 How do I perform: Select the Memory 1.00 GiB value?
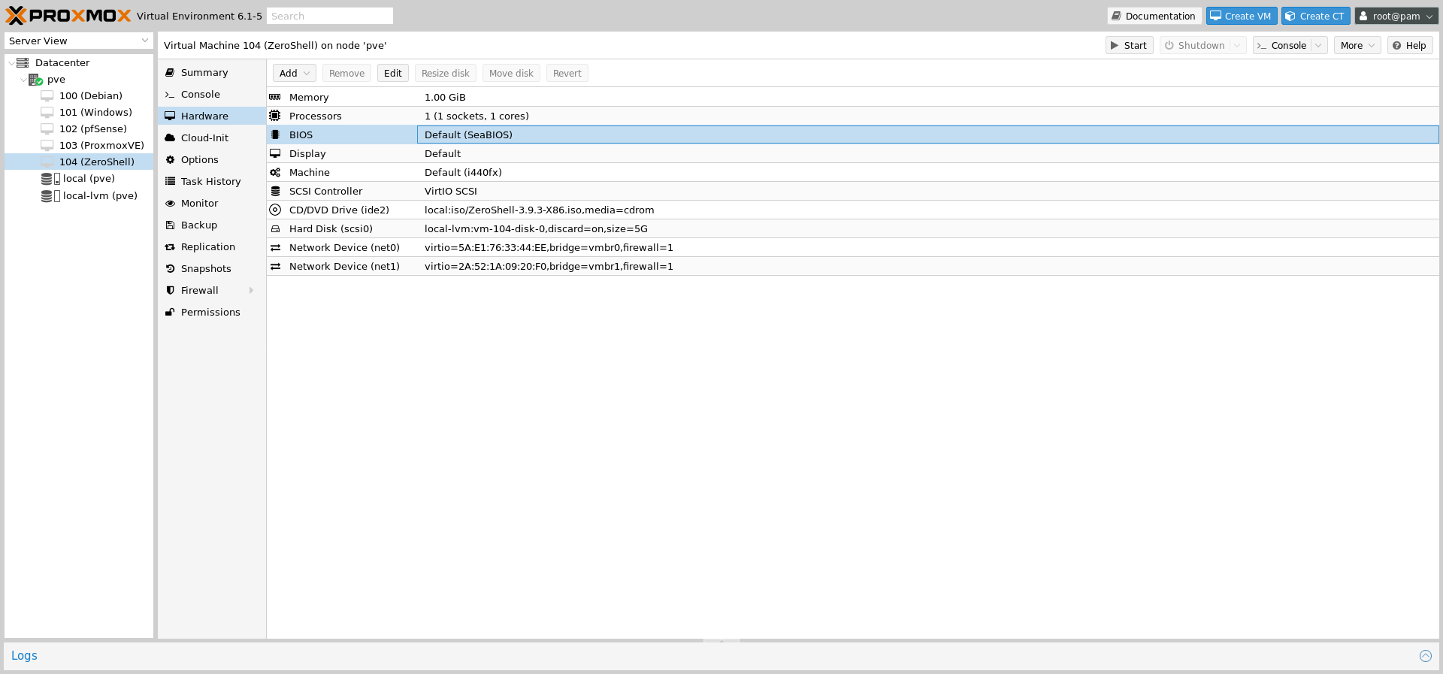pyautogui.click(x=445, y=97)
